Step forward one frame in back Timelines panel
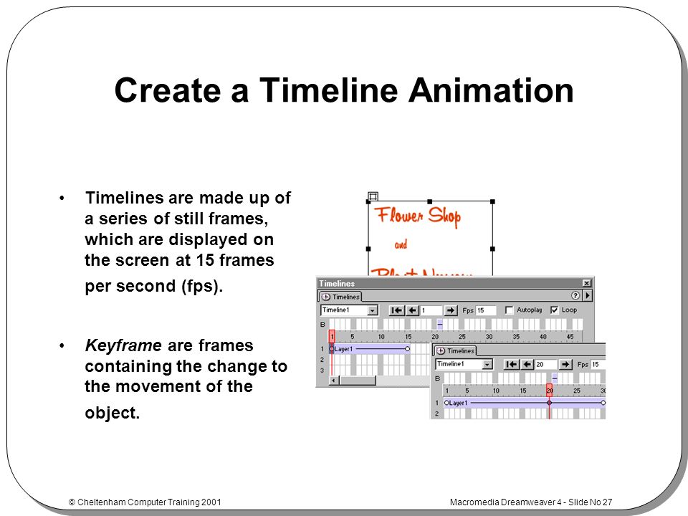688x516 pixels. coord(451,310)
